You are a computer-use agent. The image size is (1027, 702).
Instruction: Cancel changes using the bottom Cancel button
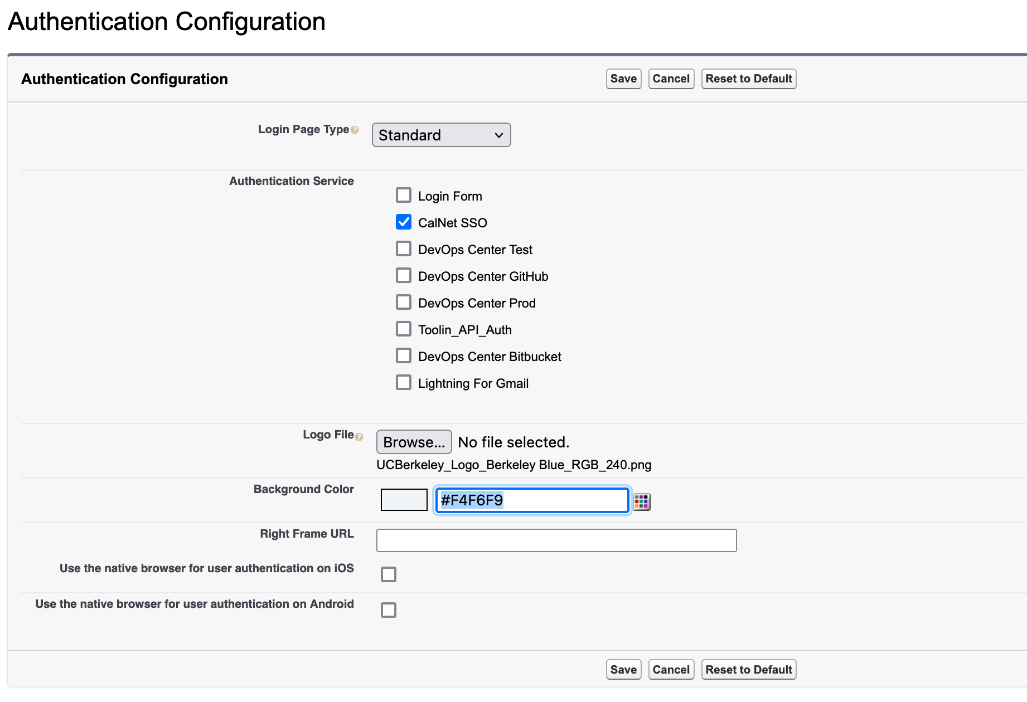pyautogui.click(x=671, y=669)
